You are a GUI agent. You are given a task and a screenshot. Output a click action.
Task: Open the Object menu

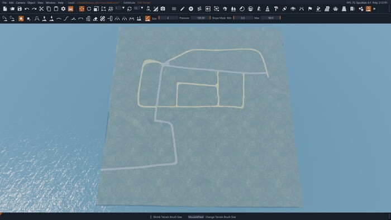coord(31,3)
